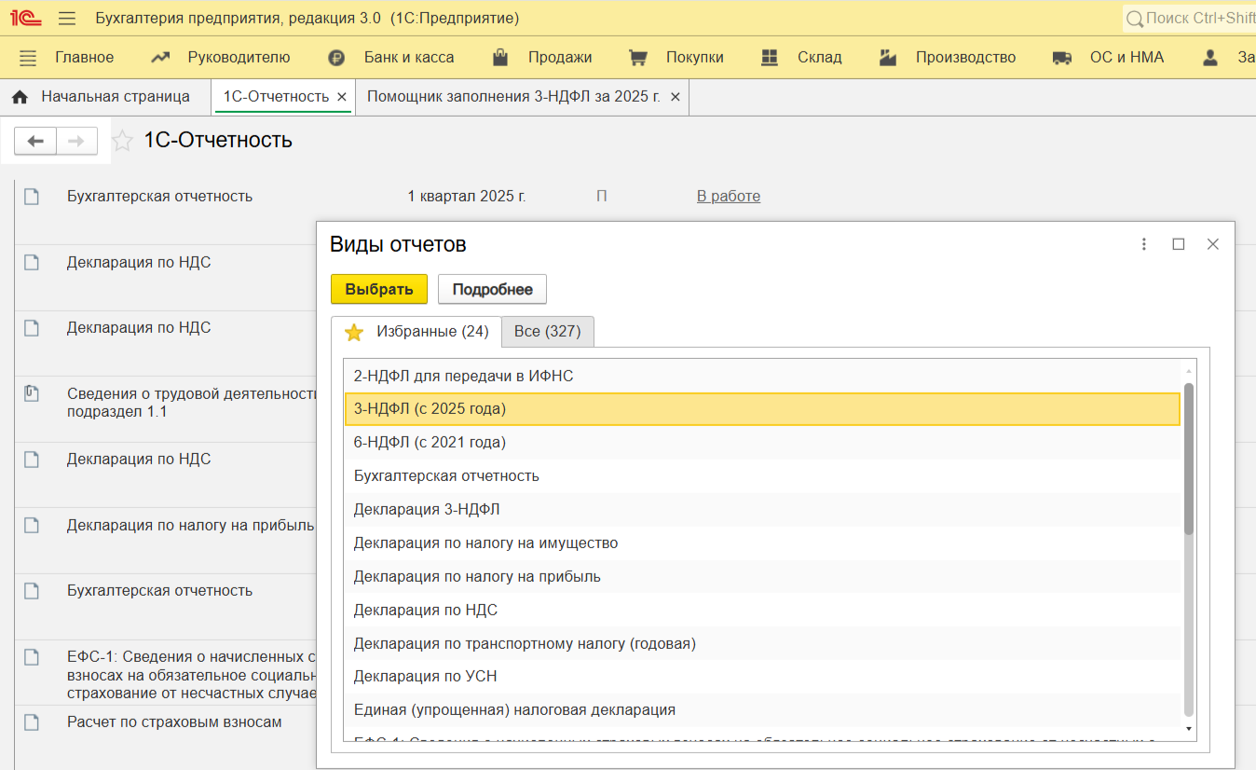Open the В работе status link
The height and width of the screenshot is (770, 1256).
pos(728,196)
